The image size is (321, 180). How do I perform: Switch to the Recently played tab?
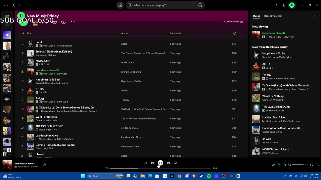coord(273,16)
